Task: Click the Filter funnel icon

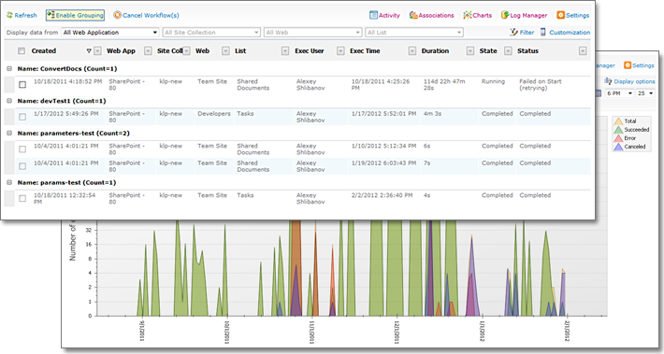Action: (x=513, y=32)
